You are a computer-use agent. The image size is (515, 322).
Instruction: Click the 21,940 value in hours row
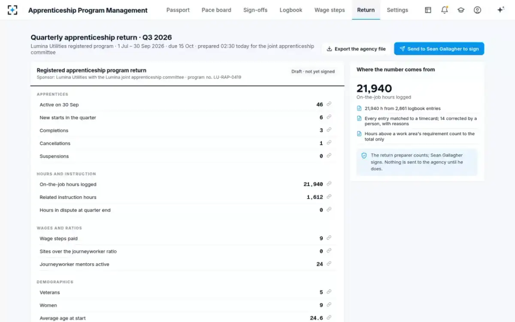click(313, 184)
